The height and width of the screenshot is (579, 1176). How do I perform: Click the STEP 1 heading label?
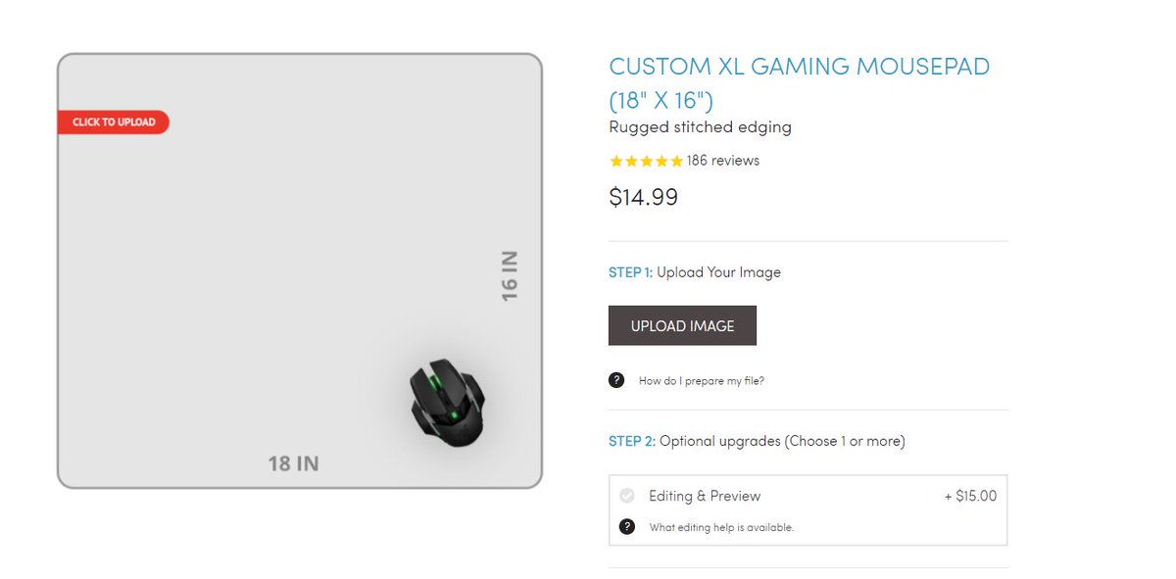tap(630, 272)
